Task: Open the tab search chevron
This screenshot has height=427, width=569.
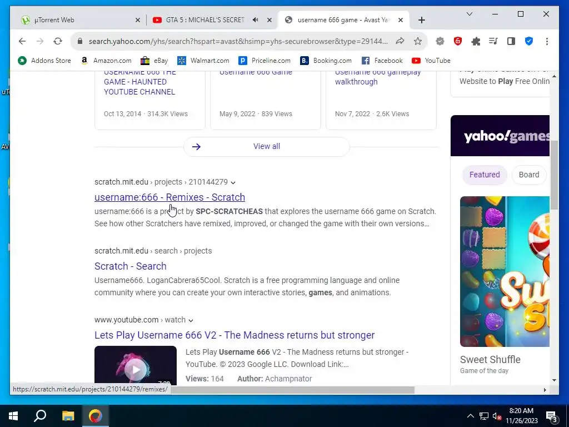Action: (469, 14)
